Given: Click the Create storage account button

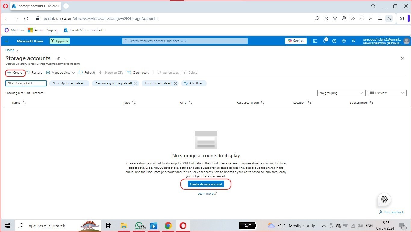Looking at the screenshot, I should click(x=206, y=184).
